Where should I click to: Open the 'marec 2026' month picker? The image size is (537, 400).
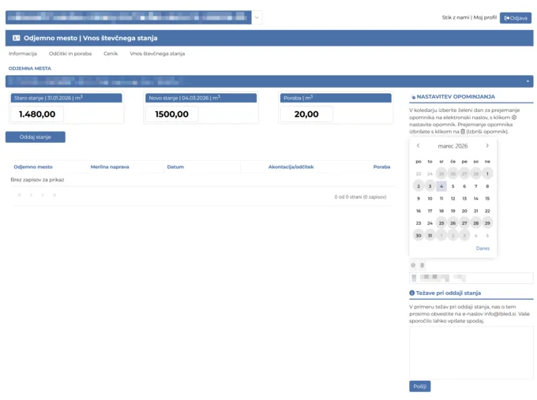tap(453, 147)
